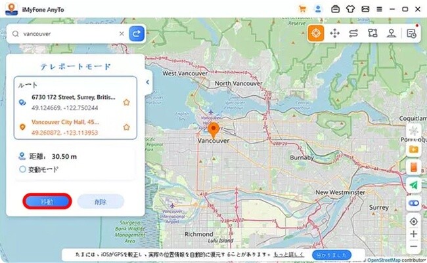427x263 pixels.
Task: Collapse the teleport side panel arrow
Action: (148, 82)
